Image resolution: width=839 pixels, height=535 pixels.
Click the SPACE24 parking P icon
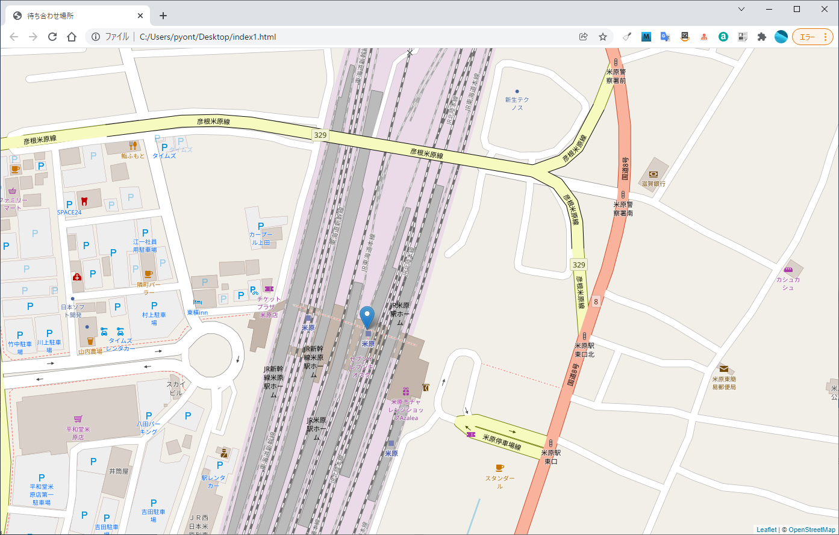69,204
